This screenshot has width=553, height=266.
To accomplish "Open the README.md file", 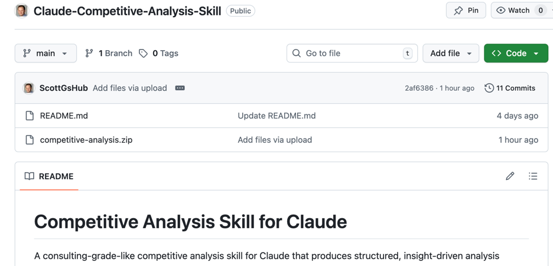I will 64,116.
